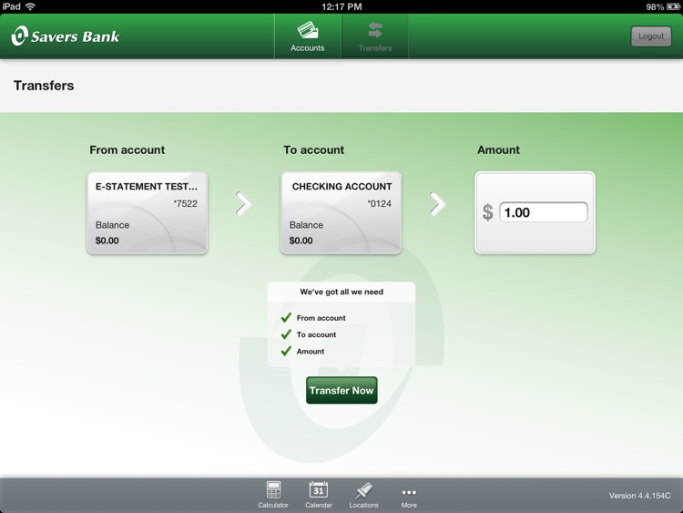Screen dimensions: 683x513
Task: Click the 'From account' column heading
Action: tap(127, 150)
